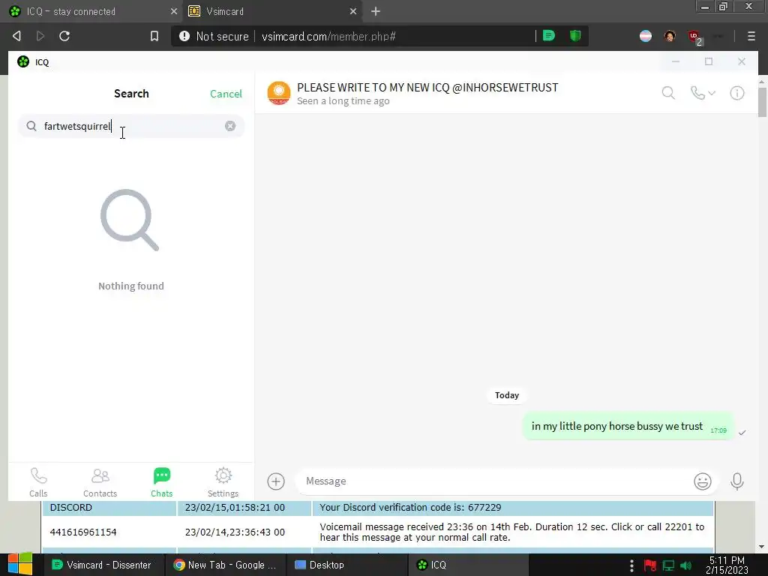This screenshot has width=768, height=576.
Task: Record a voice message with microphone icon
Action: [x=736, y=481]
